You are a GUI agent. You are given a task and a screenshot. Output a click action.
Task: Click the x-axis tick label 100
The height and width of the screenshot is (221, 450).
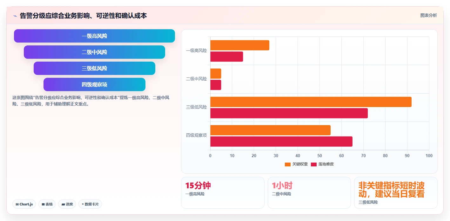(429, 156)
